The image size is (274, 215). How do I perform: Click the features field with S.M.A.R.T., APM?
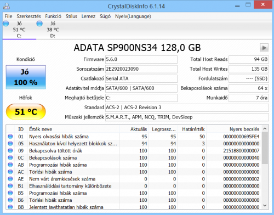tap(187, 117)
